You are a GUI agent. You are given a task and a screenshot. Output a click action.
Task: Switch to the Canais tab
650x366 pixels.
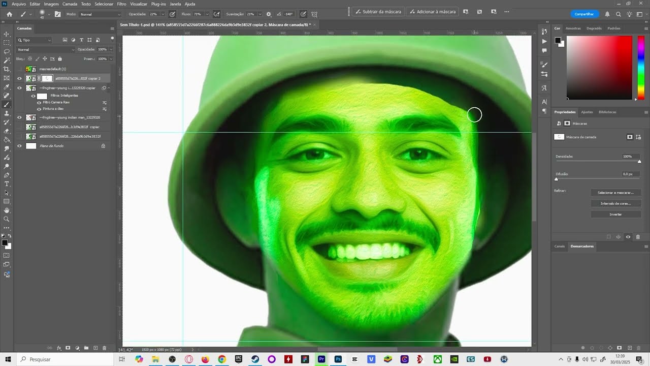(560, 246)
